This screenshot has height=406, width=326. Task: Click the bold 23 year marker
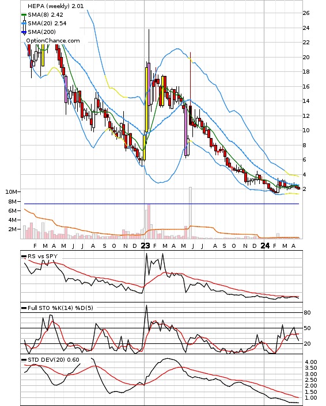click(x=146, y=246)
